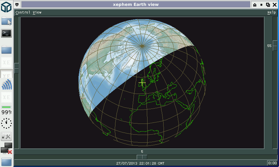Open the Control menu

click(23, 13)
